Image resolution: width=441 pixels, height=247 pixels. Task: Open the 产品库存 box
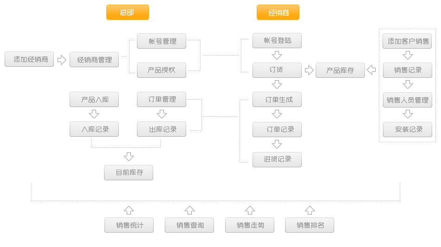point(340,70)
